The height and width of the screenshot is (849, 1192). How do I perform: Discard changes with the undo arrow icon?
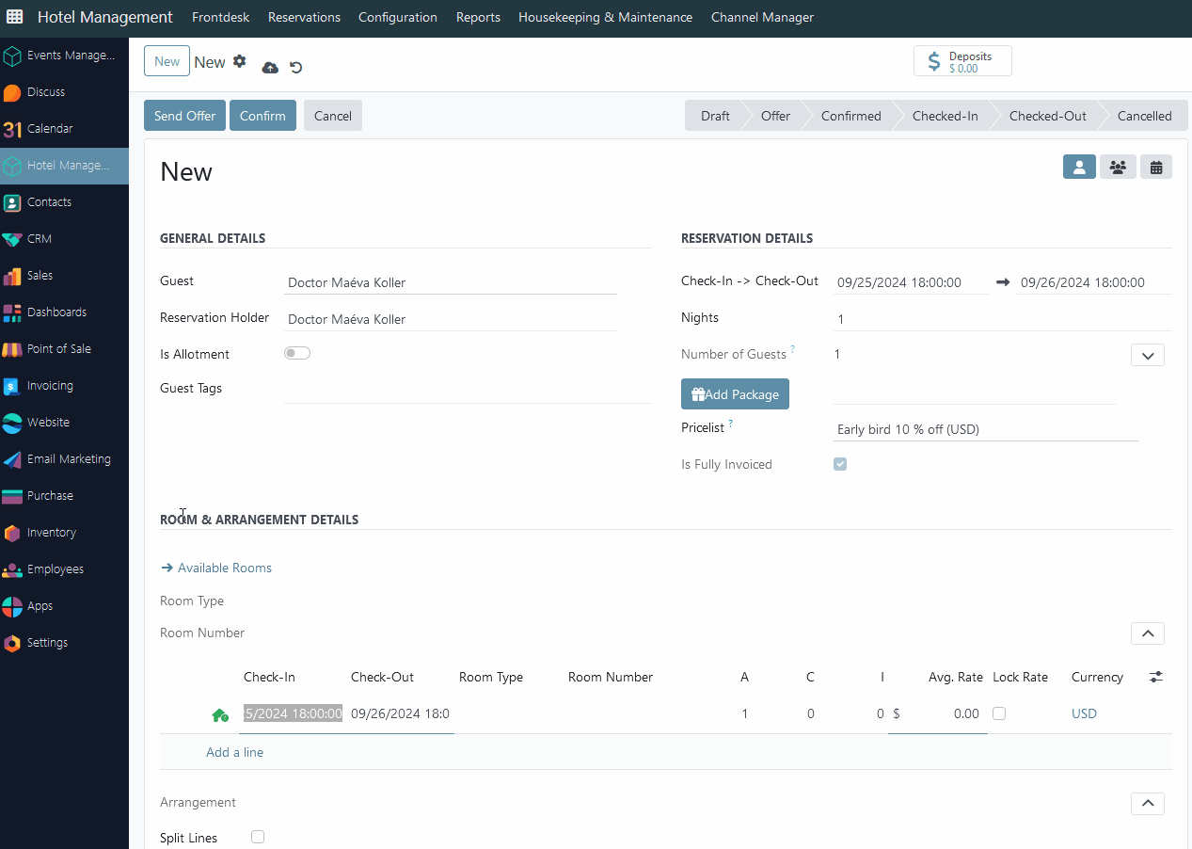[x=296, y=67]
